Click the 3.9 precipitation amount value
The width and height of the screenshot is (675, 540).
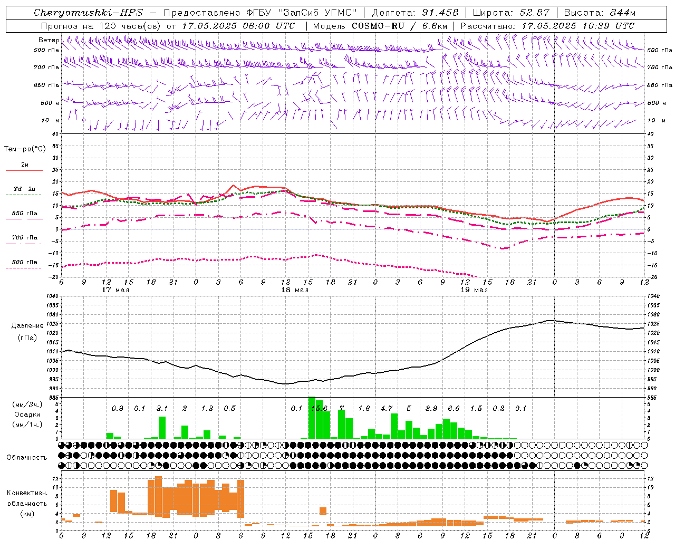(x=431, y=408)
